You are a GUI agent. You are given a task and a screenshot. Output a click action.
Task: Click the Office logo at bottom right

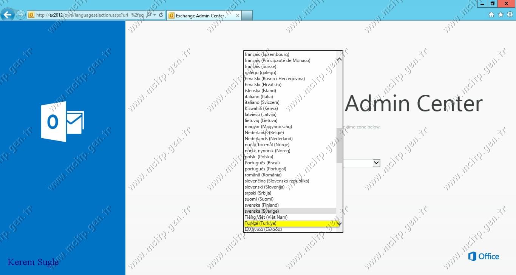pos(484,256)
